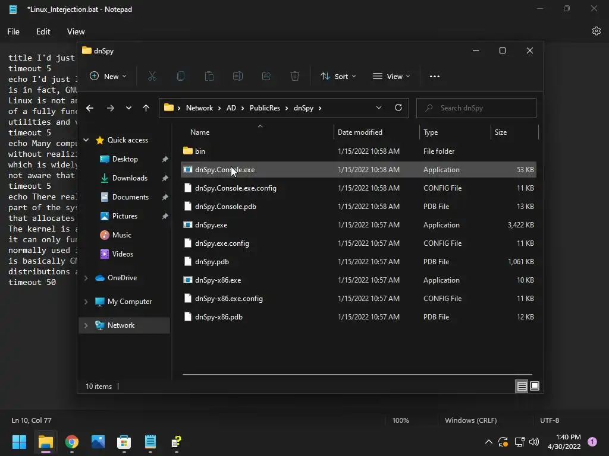Open the Photos app in taskbar
609x456 pixels.
[98, 442]
